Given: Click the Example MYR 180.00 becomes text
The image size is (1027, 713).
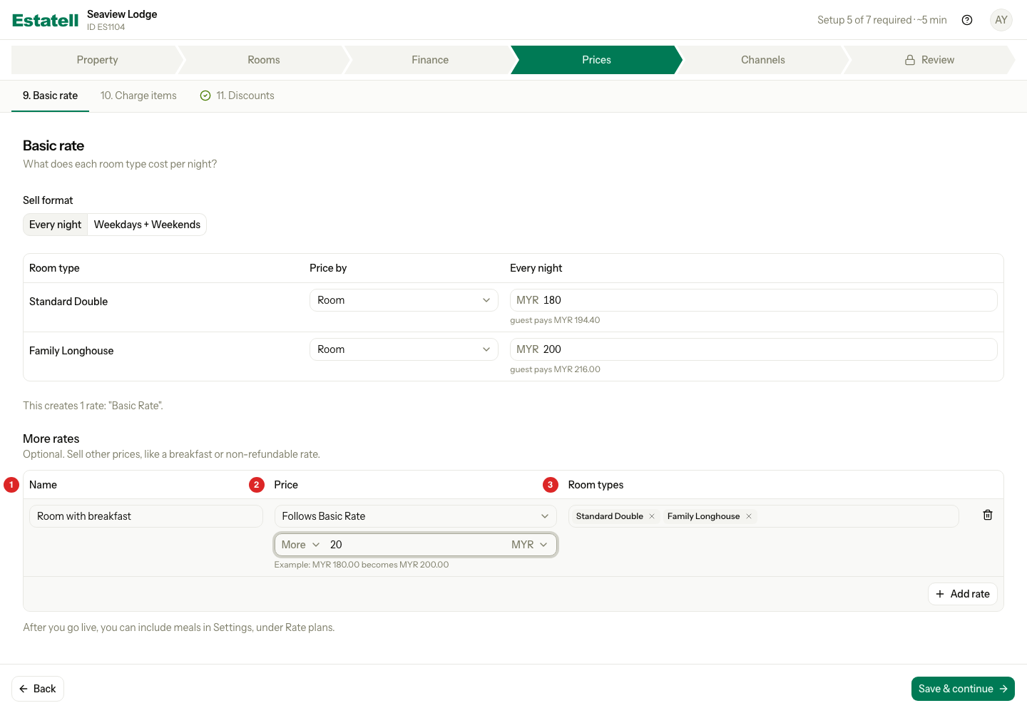Looking at the screenshot, I should click(x=362, y=565).
